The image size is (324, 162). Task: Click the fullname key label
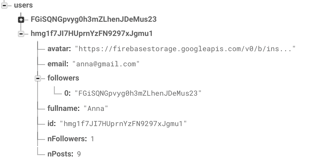[64, 108]
